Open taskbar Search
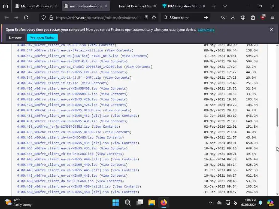Viewport: 279px width, 209px height. coord(128,202)
